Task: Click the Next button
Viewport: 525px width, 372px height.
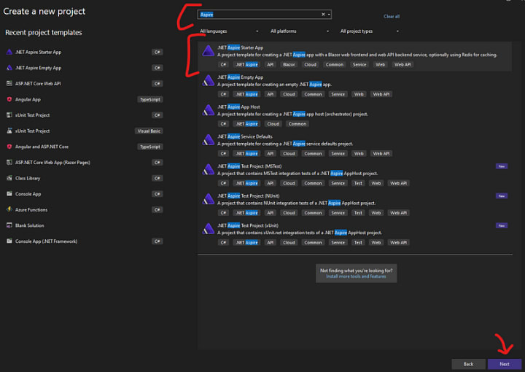Action: point(505,364)
